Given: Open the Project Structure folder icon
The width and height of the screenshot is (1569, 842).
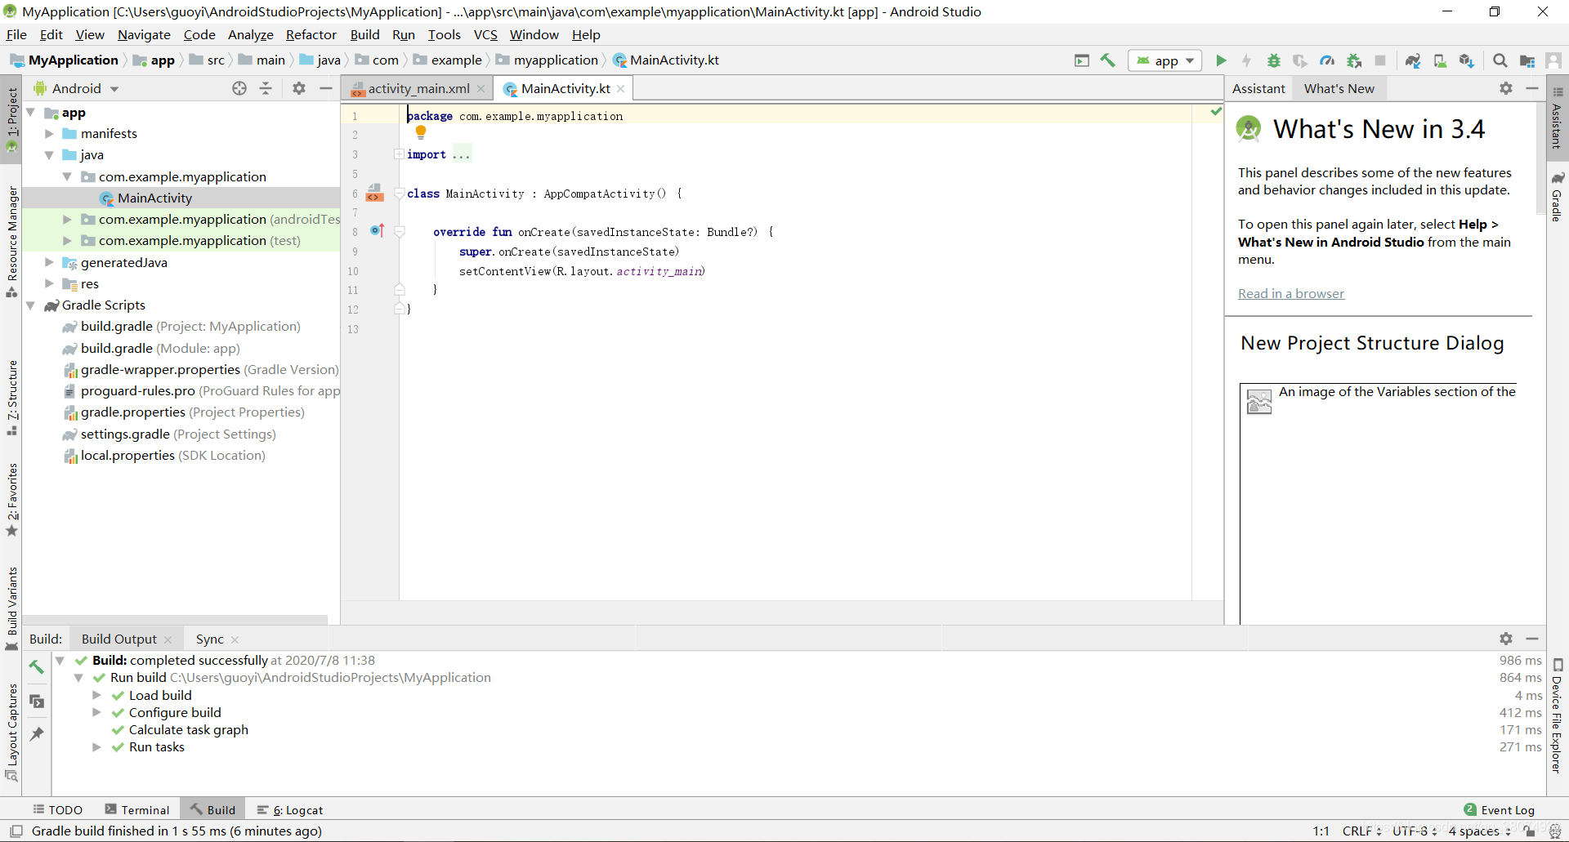Looking at the screenshot, I should tap(1527, 60).
